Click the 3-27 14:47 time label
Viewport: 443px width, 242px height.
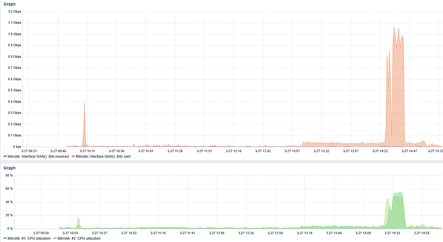(x=409, y=151)
